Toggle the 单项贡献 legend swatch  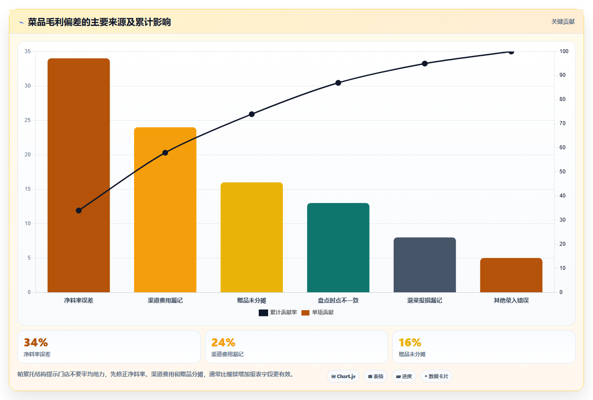(306, 313)
